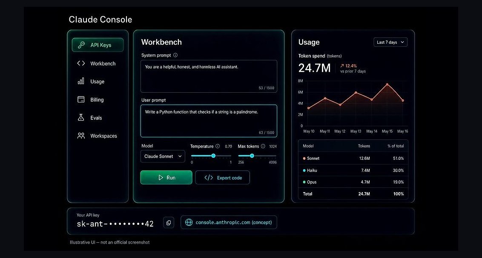Screen dimensions: 482x258
Task: Click the Total row label
Action: click(307, 194)
